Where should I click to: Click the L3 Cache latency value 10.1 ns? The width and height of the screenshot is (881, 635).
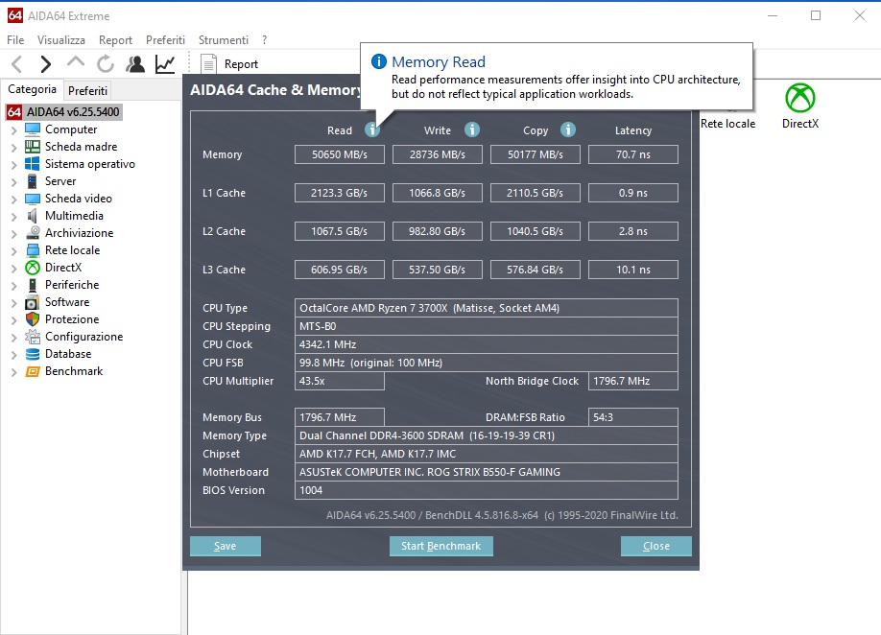[x=633, y=270]
